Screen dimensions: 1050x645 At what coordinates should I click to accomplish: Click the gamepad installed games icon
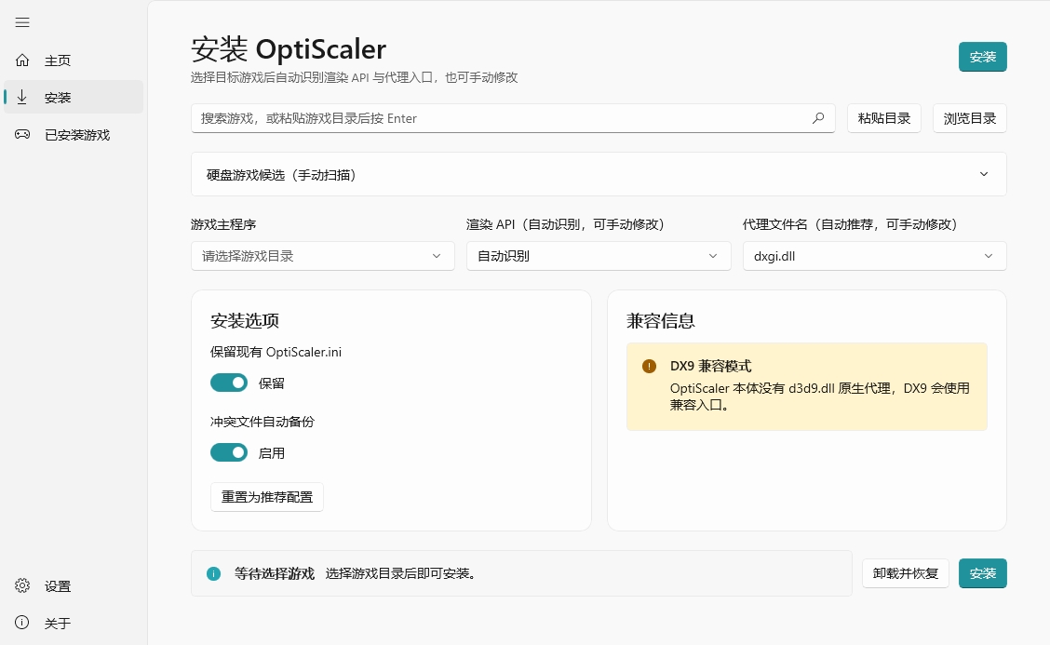coord(22,135)
